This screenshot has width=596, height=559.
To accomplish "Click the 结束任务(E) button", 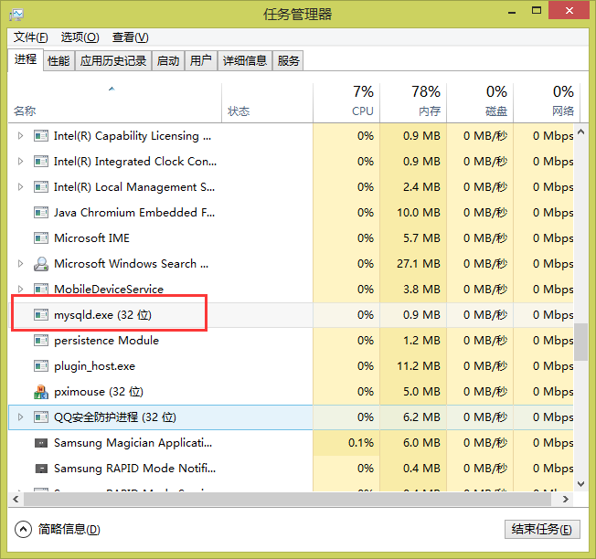I will pyautogui.click(x=542, y=530).
